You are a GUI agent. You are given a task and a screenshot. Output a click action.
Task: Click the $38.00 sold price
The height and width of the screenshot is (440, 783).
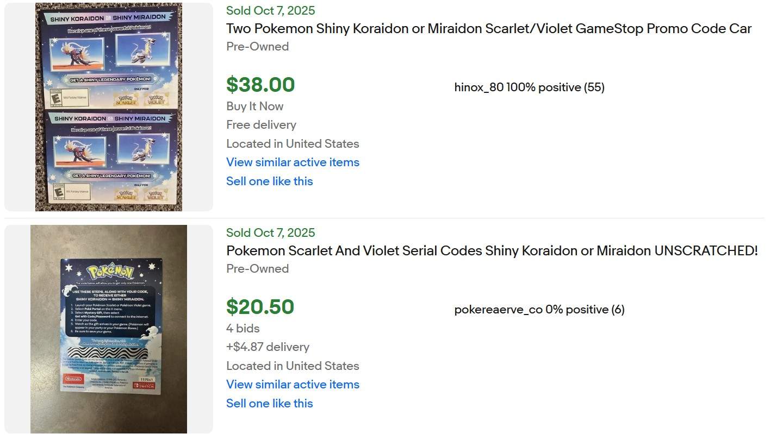point(260,85)
